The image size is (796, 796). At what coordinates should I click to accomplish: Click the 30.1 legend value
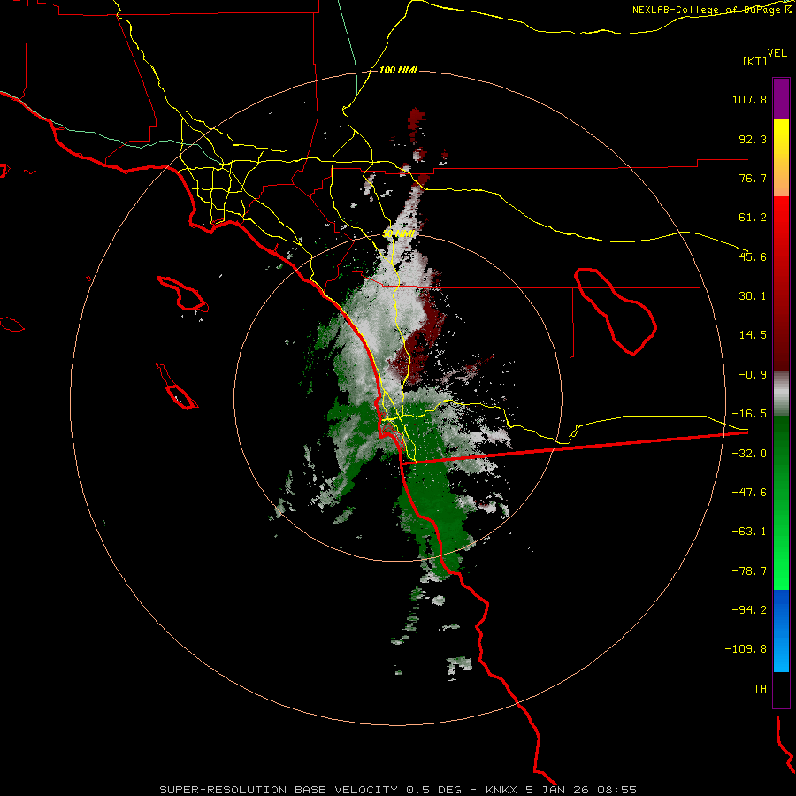(753, 296)
